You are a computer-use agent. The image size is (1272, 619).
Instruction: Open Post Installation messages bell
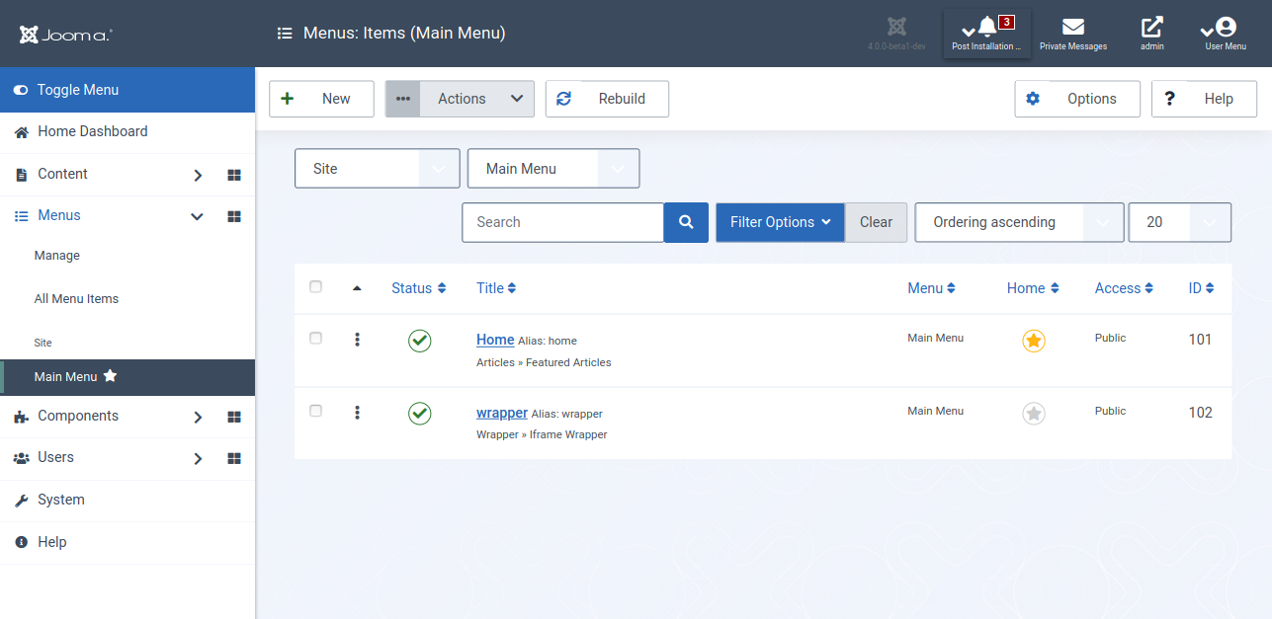pos(986,34)
